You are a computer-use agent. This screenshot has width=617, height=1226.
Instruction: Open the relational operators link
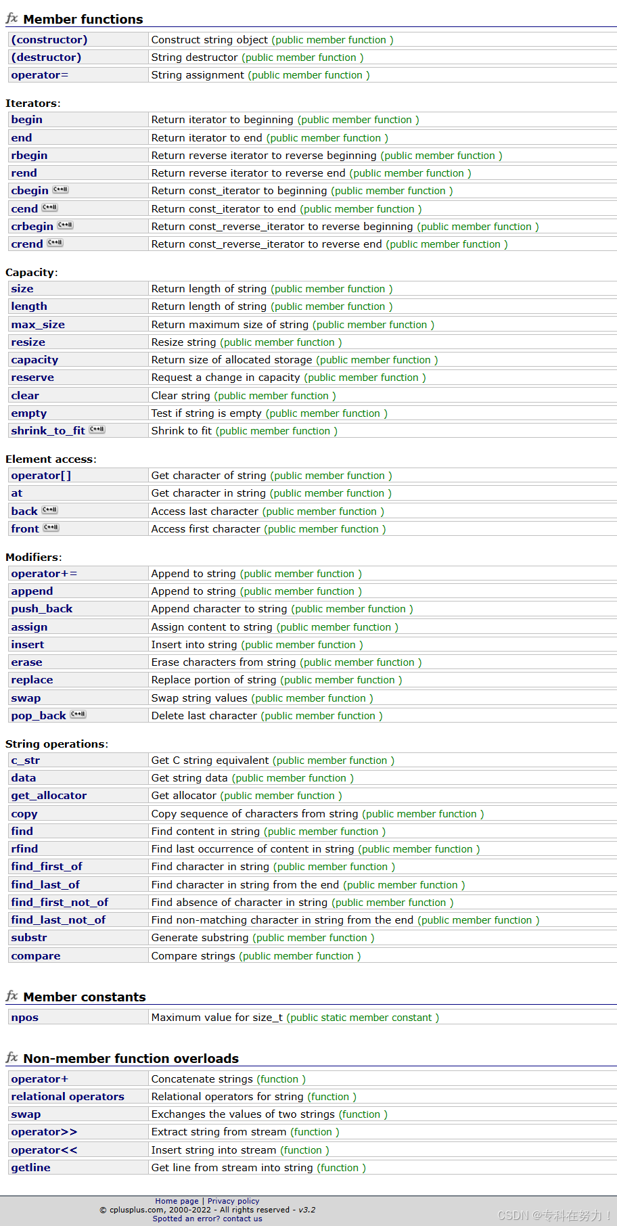tap(68, 1097)
